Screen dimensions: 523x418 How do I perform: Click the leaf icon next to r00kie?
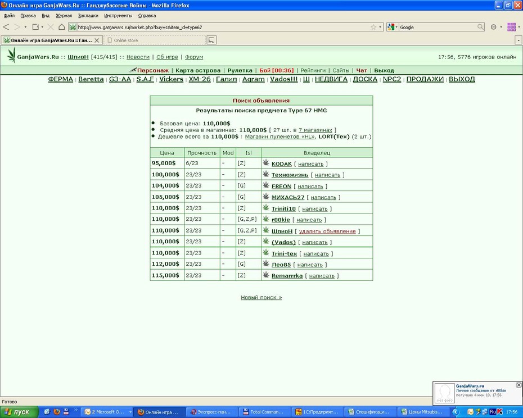(266, 219)
